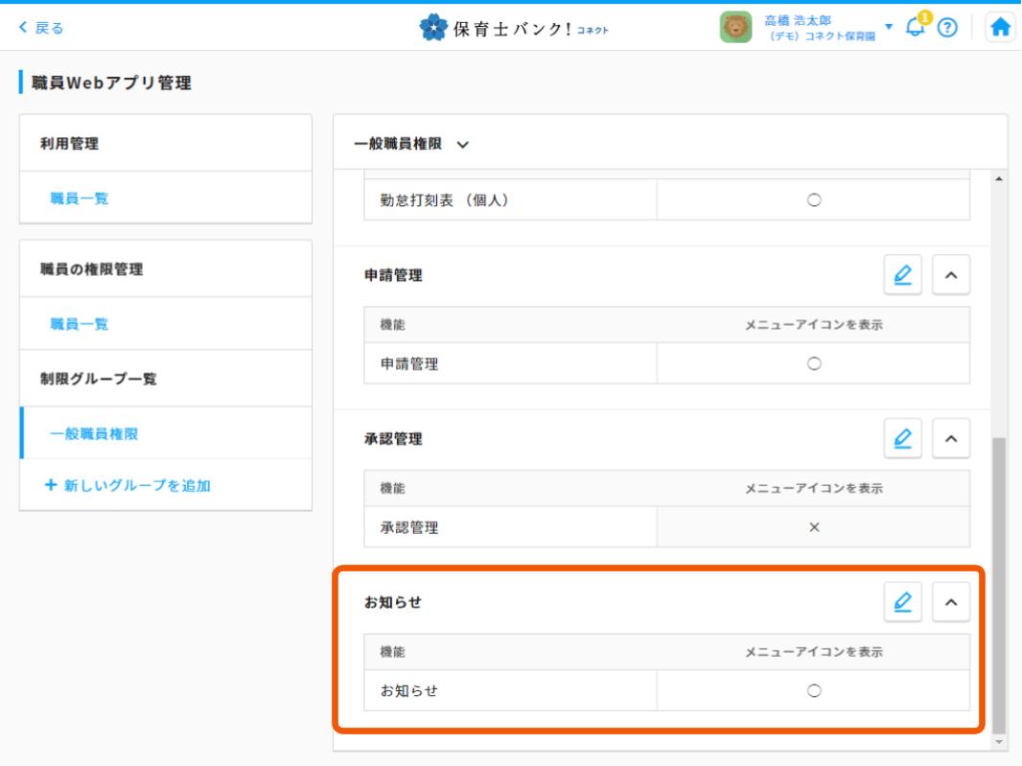Edit the 承認管理 section with pencil icon
This screenshot has height=766, width=1022.
(902, 439)
